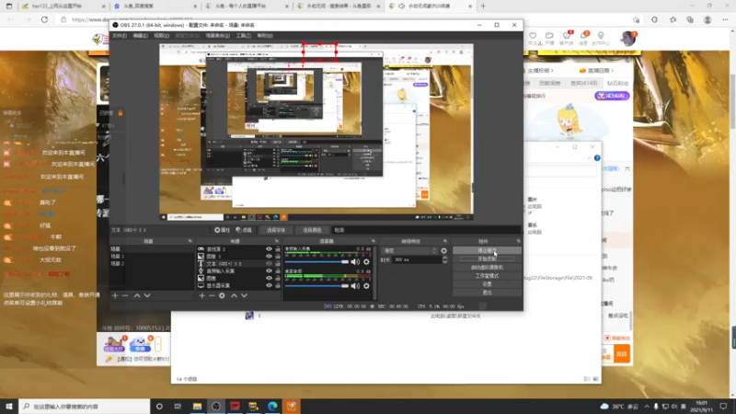Image resolution: width=736 pixels, height=414 pixels.
Task: Add a new source with plus icon
Action: [x=201, y=295]
